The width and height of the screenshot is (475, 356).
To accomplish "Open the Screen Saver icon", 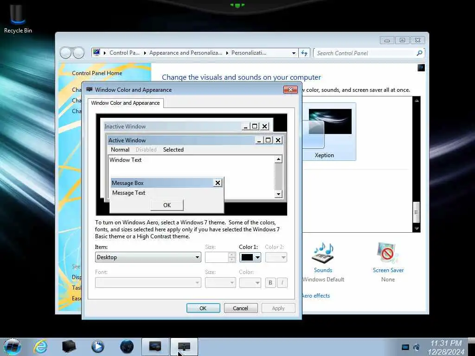I will point(388,253).
